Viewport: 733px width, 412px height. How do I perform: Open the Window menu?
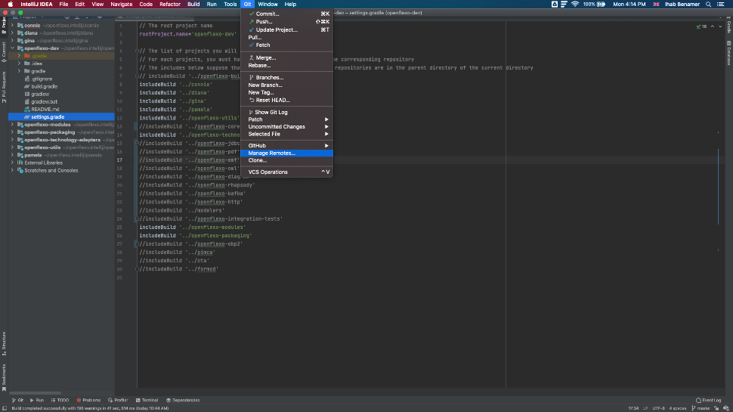pos(268,5)
